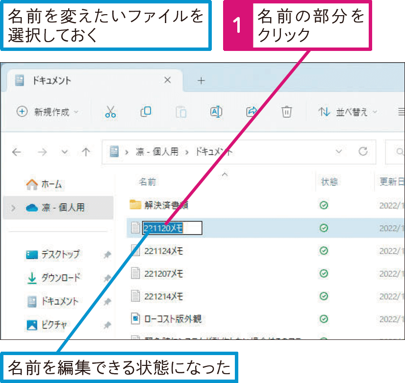This screenshot has height=383, width=405.
Task: Go back with the left arrow
Action: [17, 152]
